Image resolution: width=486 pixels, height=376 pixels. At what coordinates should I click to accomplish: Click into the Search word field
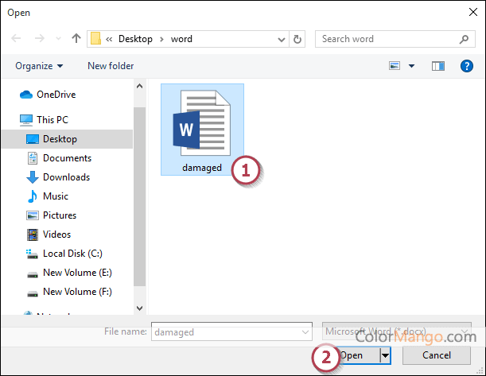tap(387, 39)
